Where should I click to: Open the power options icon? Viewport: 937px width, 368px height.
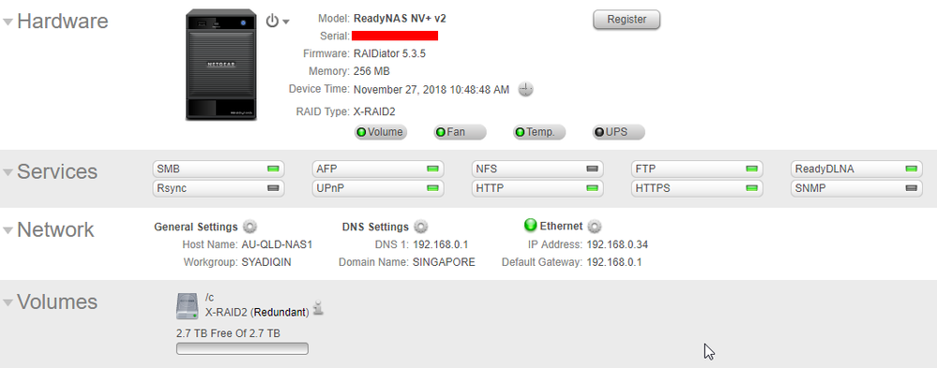[x=273, y=21]
